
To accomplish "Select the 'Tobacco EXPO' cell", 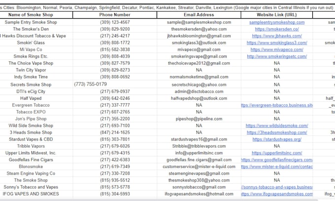I will click(x=36, y=112).
